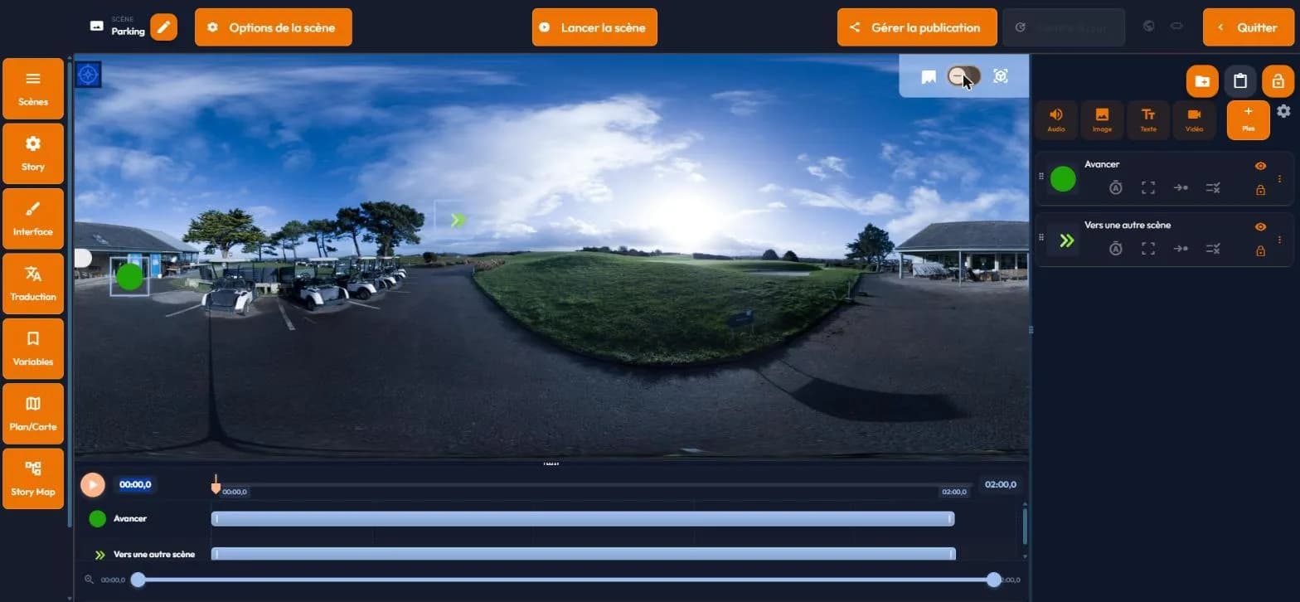Open Options de la scène
This screenshot has width=1300, height=602.
pos(274,27)
